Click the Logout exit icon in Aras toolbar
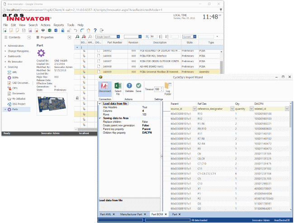294x223 pixels. (x=102, y=30)
